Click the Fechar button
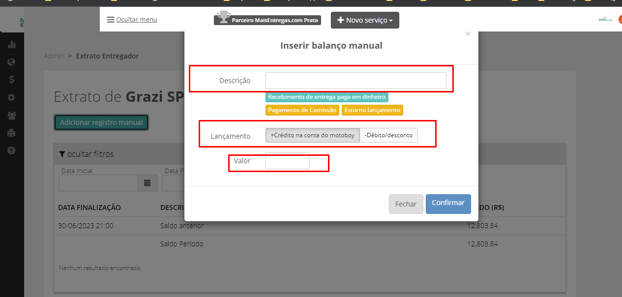Screen dimensions: 622x297 pyautogui.click(x=406, y=204)
